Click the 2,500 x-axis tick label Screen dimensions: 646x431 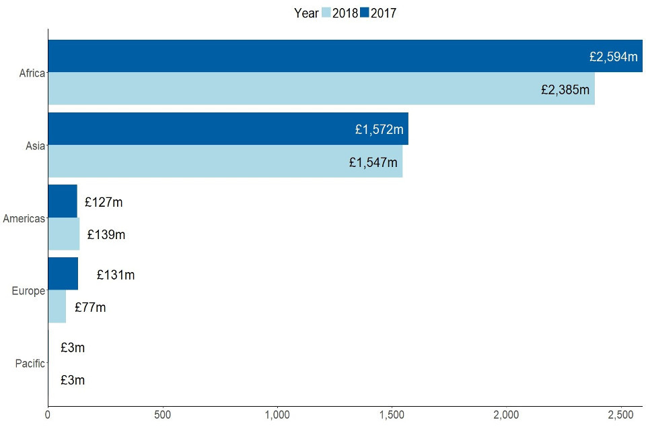pos(620,416)
